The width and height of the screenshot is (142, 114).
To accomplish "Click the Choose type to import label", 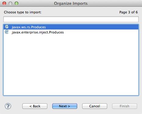I will pyautogui.click(x=23, y=12).
